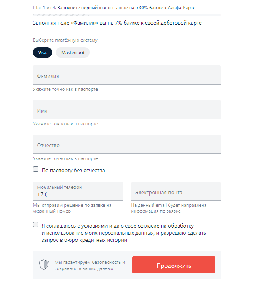Screen dimensions: 253x281
Task: Focus the Фамилия input field
Action: 127,76
